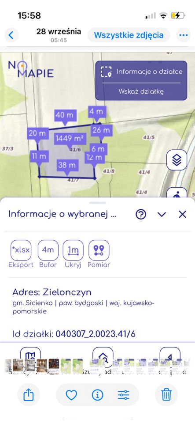Open the map layers icon

[177, 160]
